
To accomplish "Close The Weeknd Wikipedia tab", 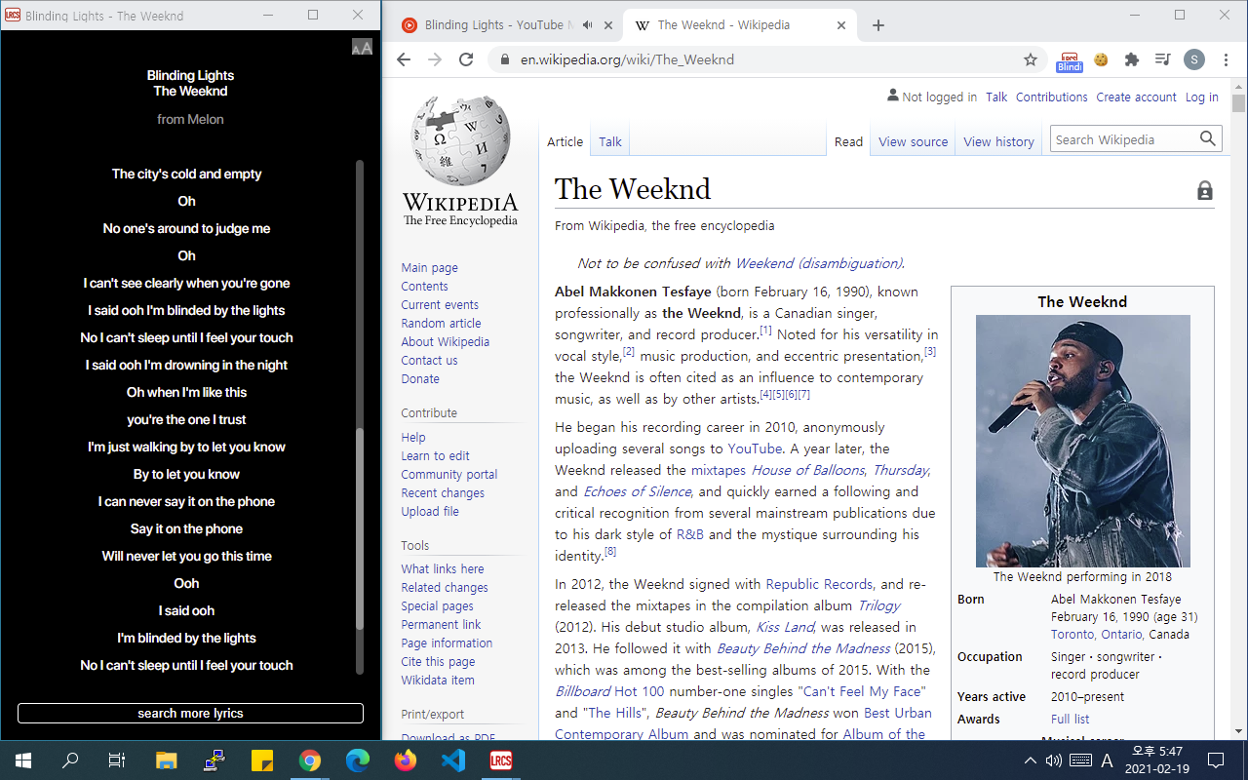I will pos(842,25).
